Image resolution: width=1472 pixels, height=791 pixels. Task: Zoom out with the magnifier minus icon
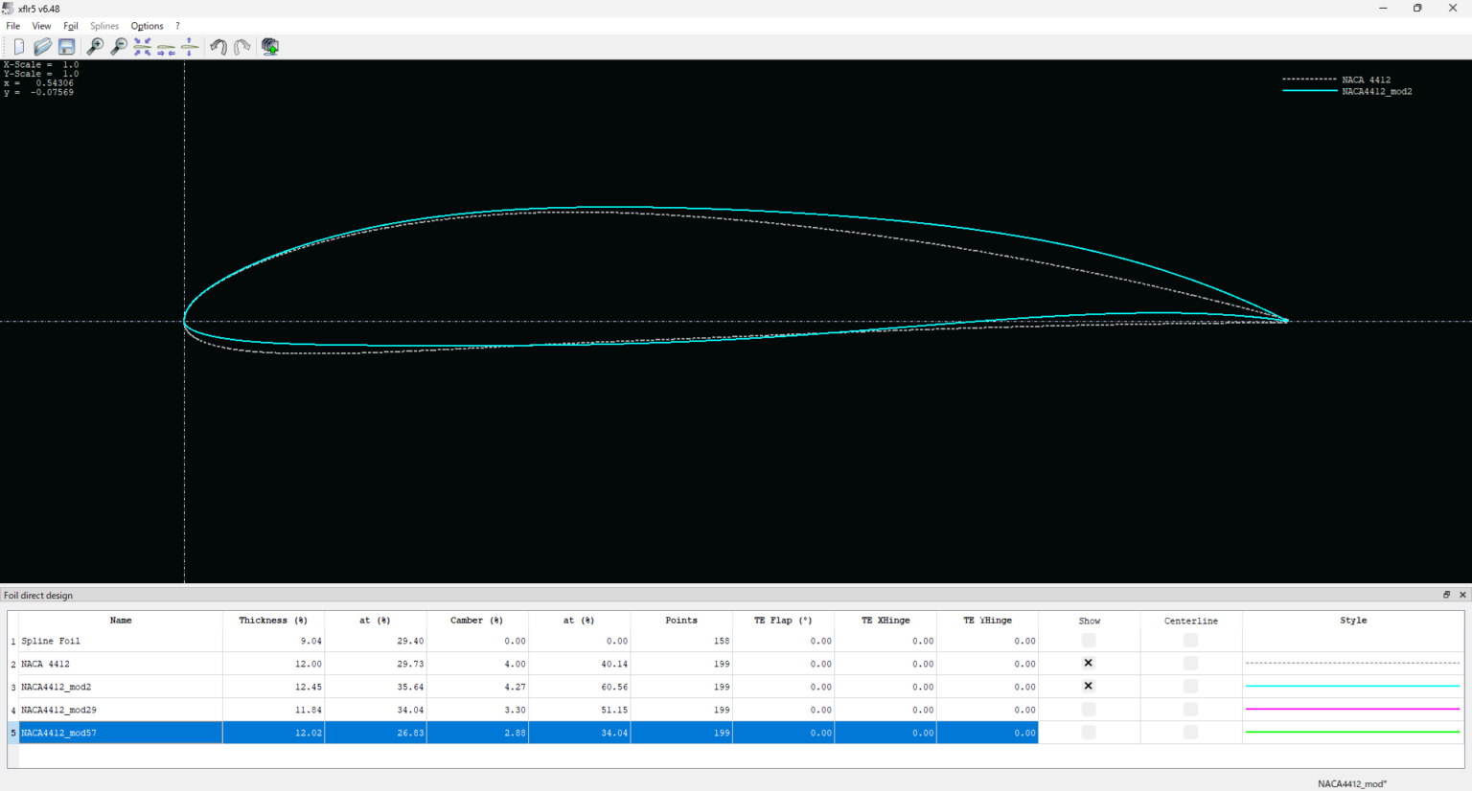(119, 47)
